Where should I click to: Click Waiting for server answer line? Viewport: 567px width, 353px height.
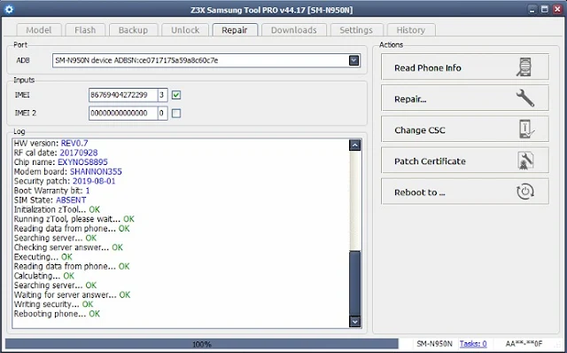(x=72, y=294)
